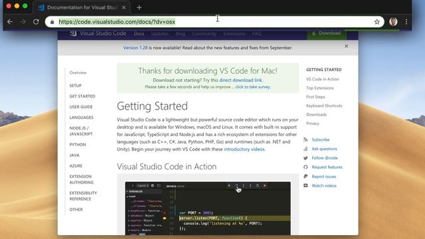Click the Ask questions link
425x239 pixels.
click(324, 149)
